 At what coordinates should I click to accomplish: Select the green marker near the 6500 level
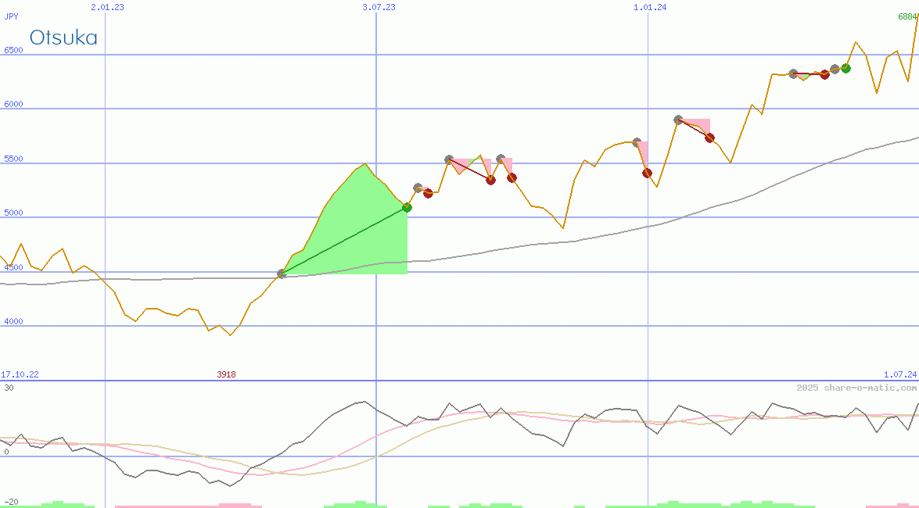(845, 68)
